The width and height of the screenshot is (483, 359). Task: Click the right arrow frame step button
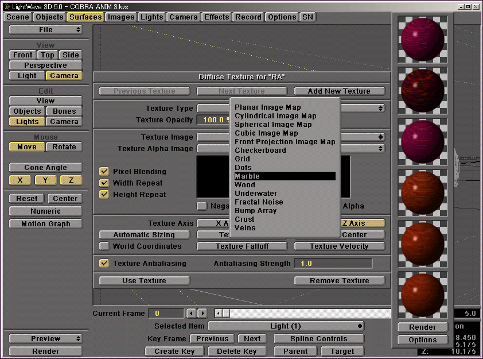tap(202, 313)
